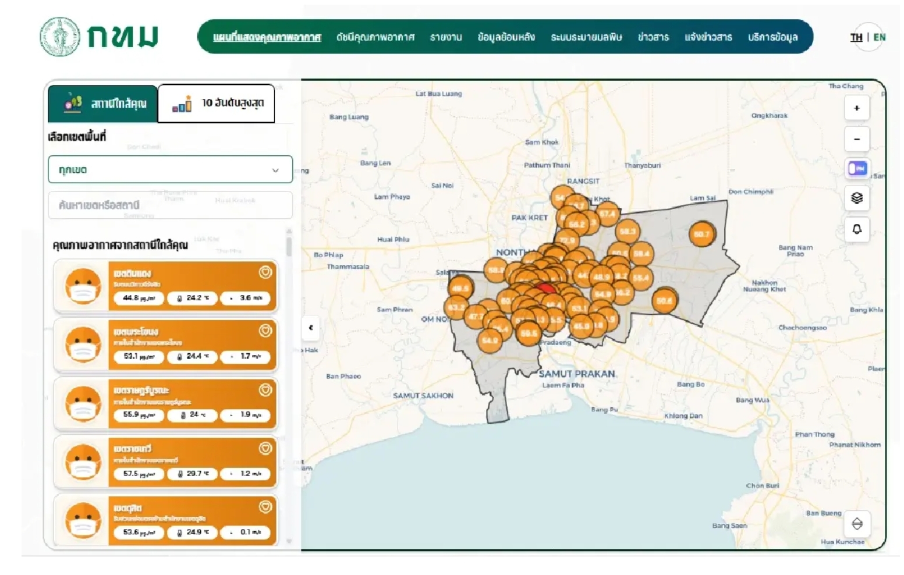Favorite the เขตดินแดง station with heart icon
The width and height of the screenshot is (904, 575).
(x=265, y=272)
